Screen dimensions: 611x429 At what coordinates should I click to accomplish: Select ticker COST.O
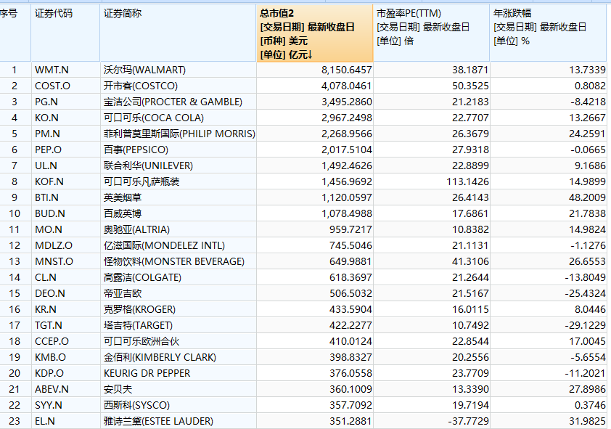pyautogui.click(x=52, y=86)
